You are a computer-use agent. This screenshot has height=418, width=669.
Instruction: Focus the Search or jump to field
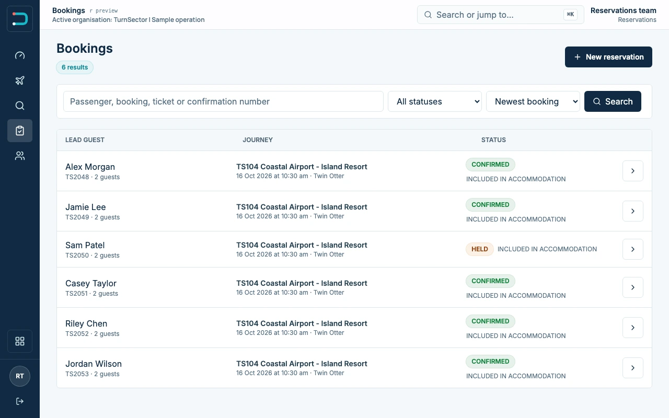coord(501,15)
